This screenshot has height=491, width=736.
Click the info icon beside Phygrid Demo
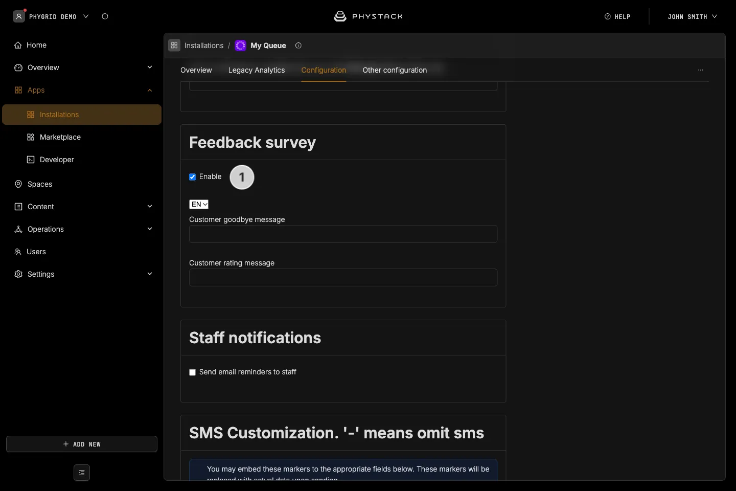[105, 16]
